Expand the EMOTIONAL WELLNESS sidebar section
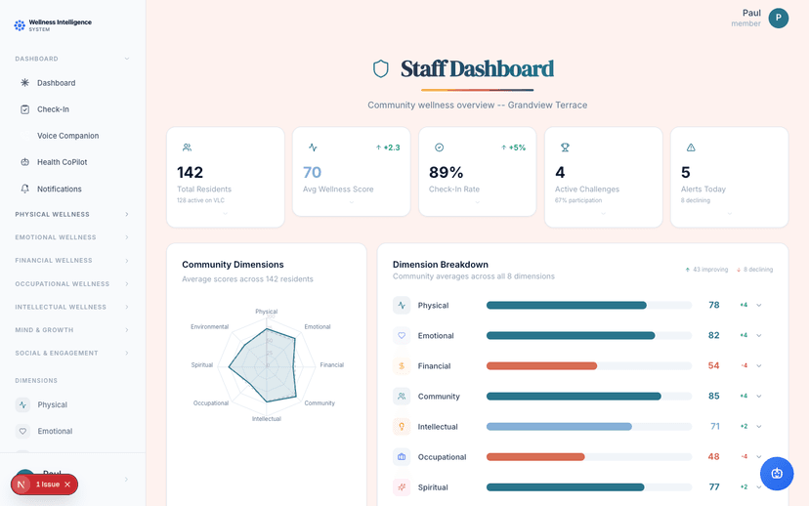This screenshot has width=809, height=506. (126, 237)
